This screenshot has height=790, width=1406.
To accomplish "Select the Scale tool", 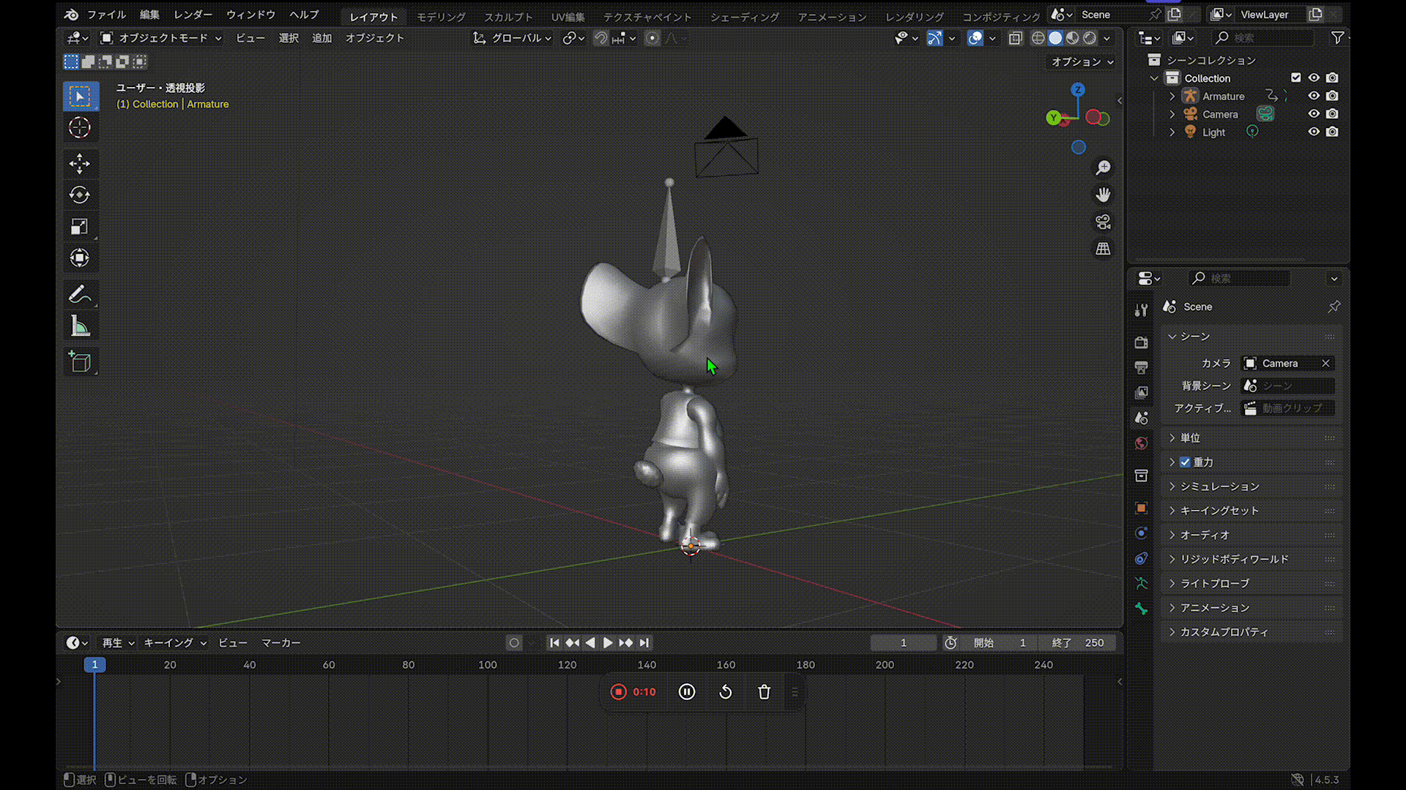I will click(x=80, y=227).
